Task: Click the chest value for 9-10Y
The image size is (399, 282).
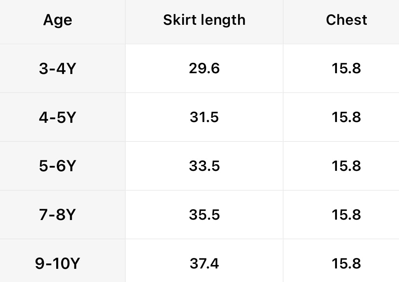Action: (x=346, y=264)
